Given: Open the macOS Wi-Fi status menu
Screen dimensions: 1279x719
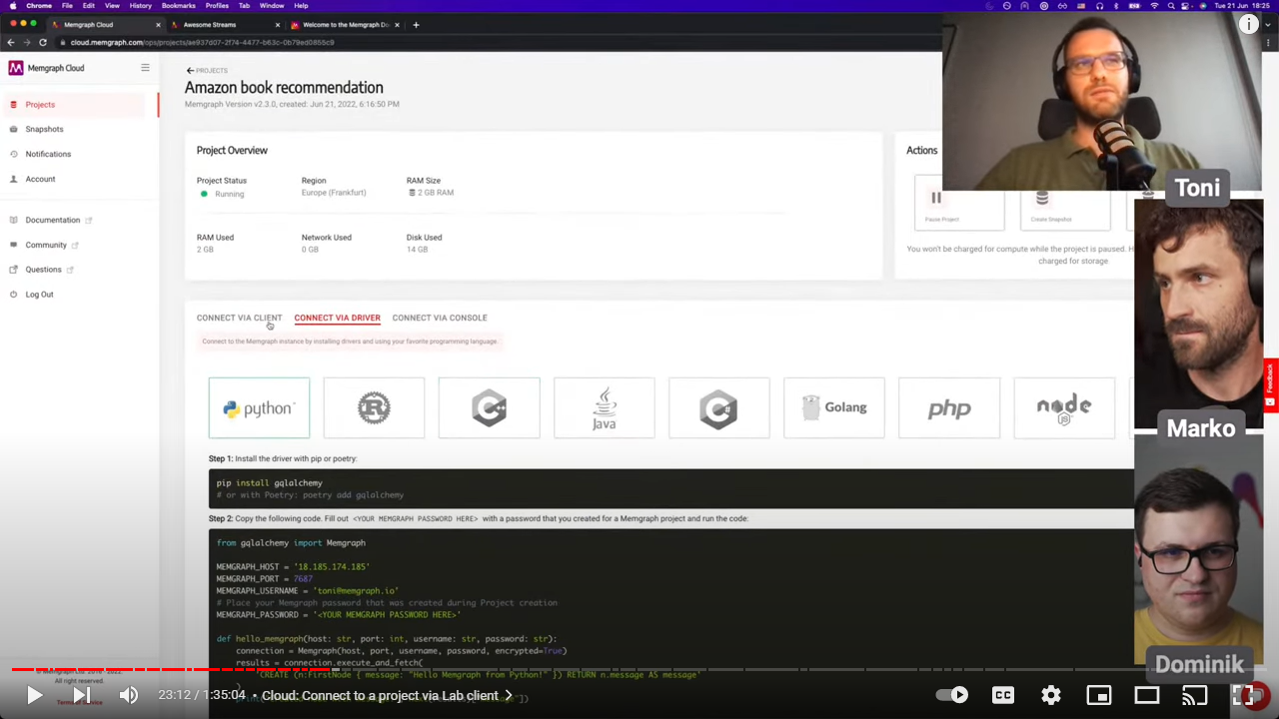Looking at the screenshot, I should coord(1154,5).
